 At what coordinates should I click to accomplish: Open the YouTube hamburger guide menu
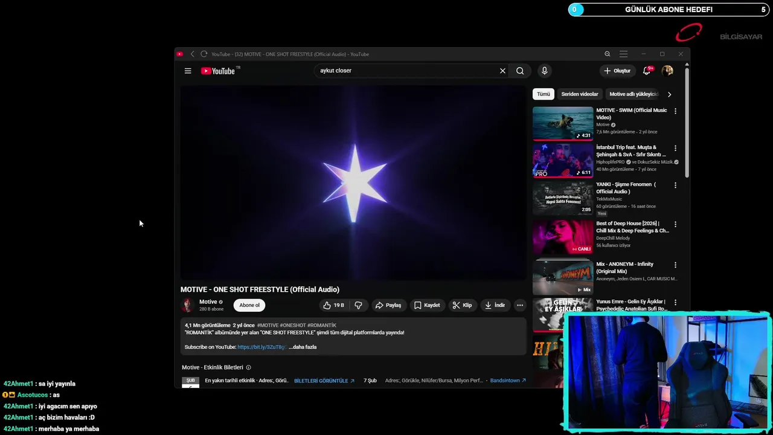tap(188, 71)
